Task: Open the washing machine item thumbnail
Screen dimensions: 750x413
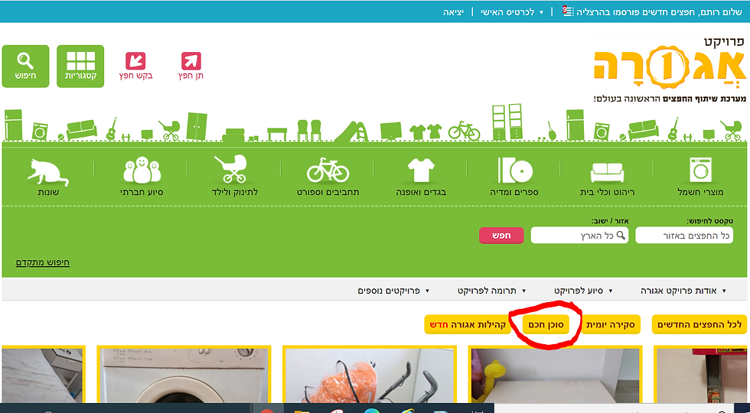Action: click(184, 374)
